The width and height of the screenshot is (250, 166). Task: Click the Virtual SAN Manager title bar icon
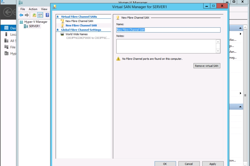55,7
